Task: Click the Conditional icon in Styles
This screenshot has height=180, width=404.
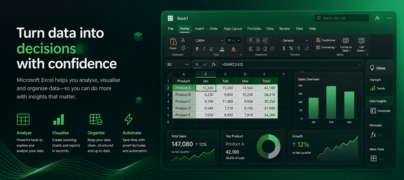Action: coord(318,40)
